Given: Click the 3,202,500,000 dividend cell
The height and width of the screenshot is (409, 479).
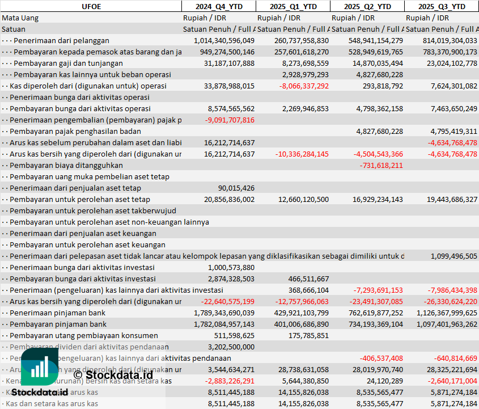Looking at the screenshot, I should pos(231,347).
